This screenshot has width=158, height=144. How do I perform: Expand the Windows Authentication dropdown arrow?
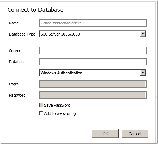(x=143, y=73)
